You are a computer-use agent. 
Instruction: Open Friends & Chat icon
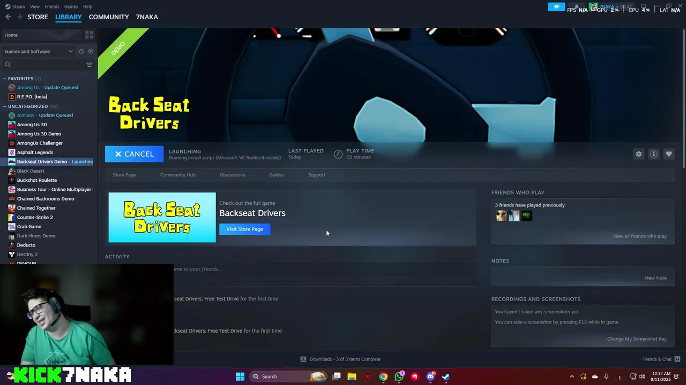tap(677, 359)
